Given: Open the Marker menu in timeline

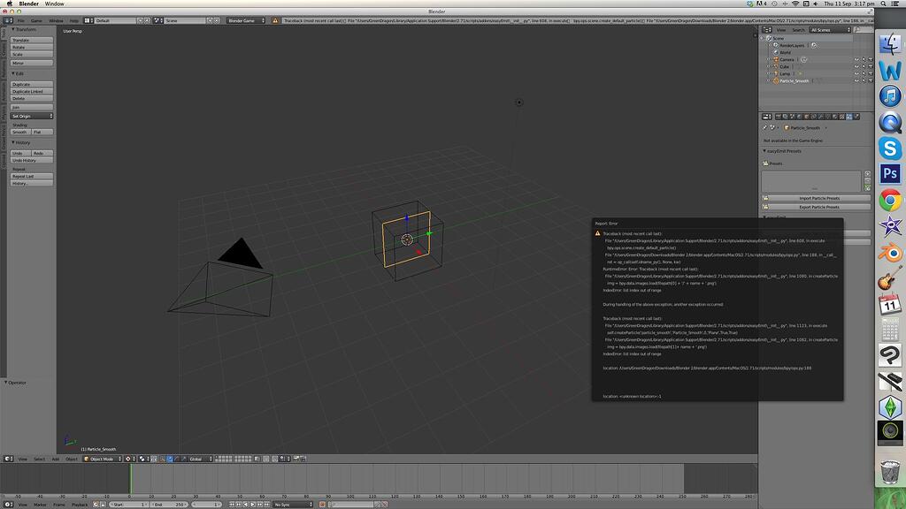Looking at the screenshot, I should pyautogui.click(x=40, y=505).
